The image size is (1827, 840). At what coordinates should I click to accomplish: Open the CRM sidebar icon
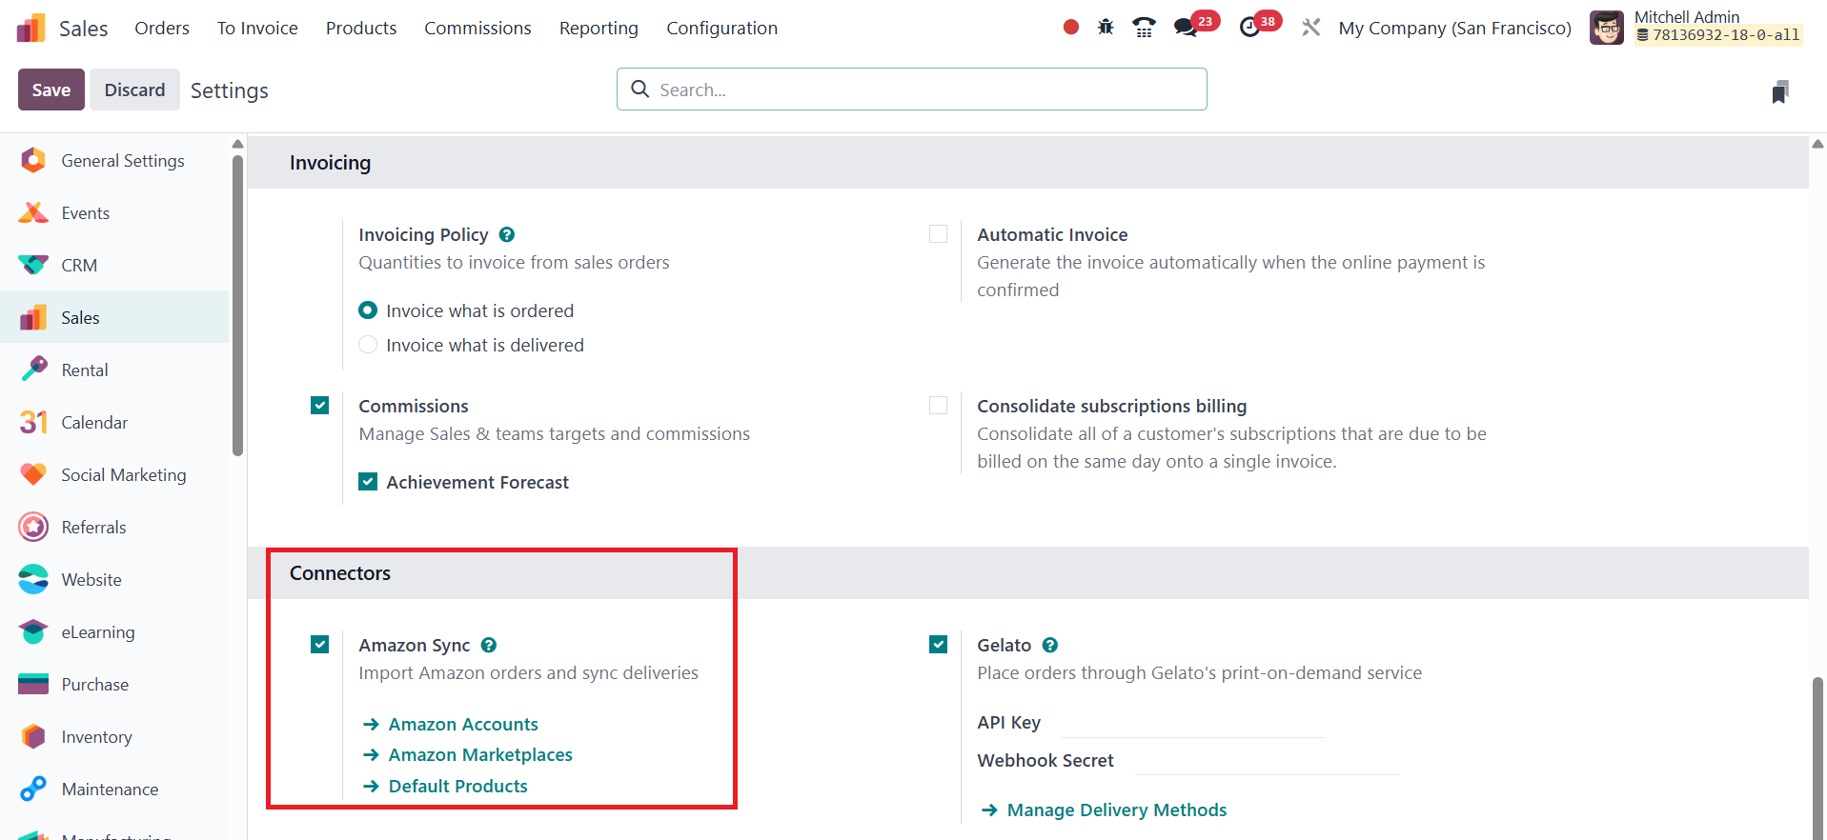[x=33, y=265]
